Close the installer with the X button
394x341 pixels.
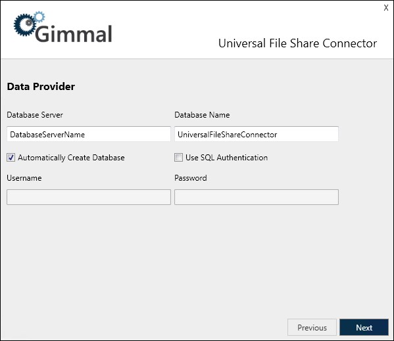(x=386, y=7)
